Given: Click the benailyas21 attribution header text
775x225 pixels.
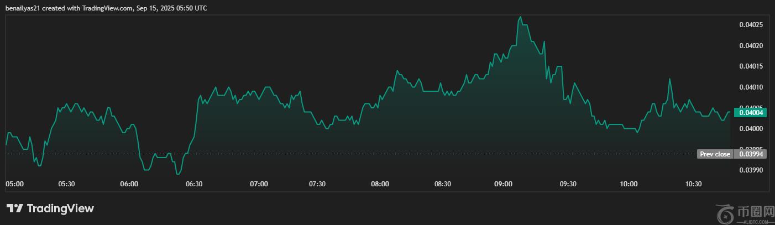Looking at the screenshot, I should pyautogui.click(x=106, y=8).
